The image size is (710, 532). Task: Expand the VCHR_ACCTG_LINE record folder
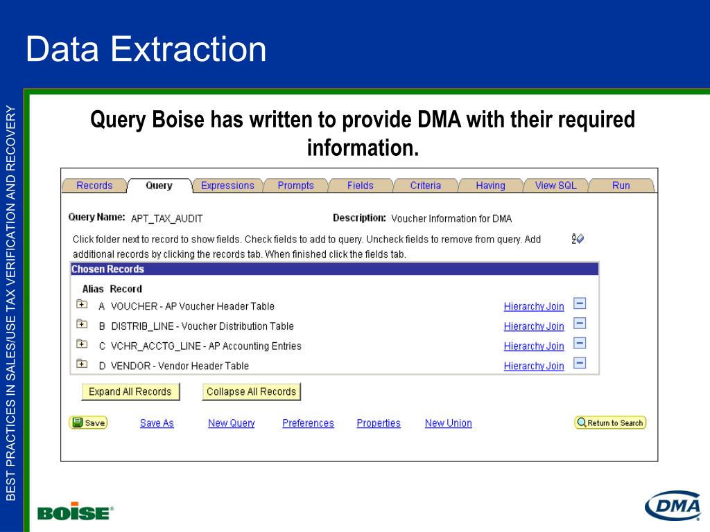tap(82, 344)
